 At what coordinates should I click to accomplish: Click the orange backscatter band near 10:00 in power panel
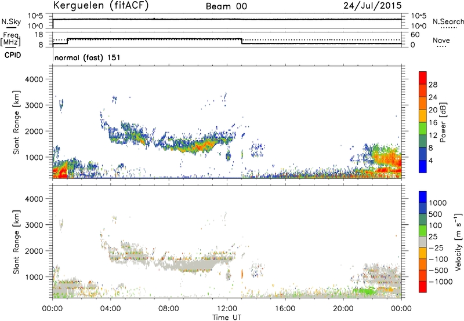point(198,147)
